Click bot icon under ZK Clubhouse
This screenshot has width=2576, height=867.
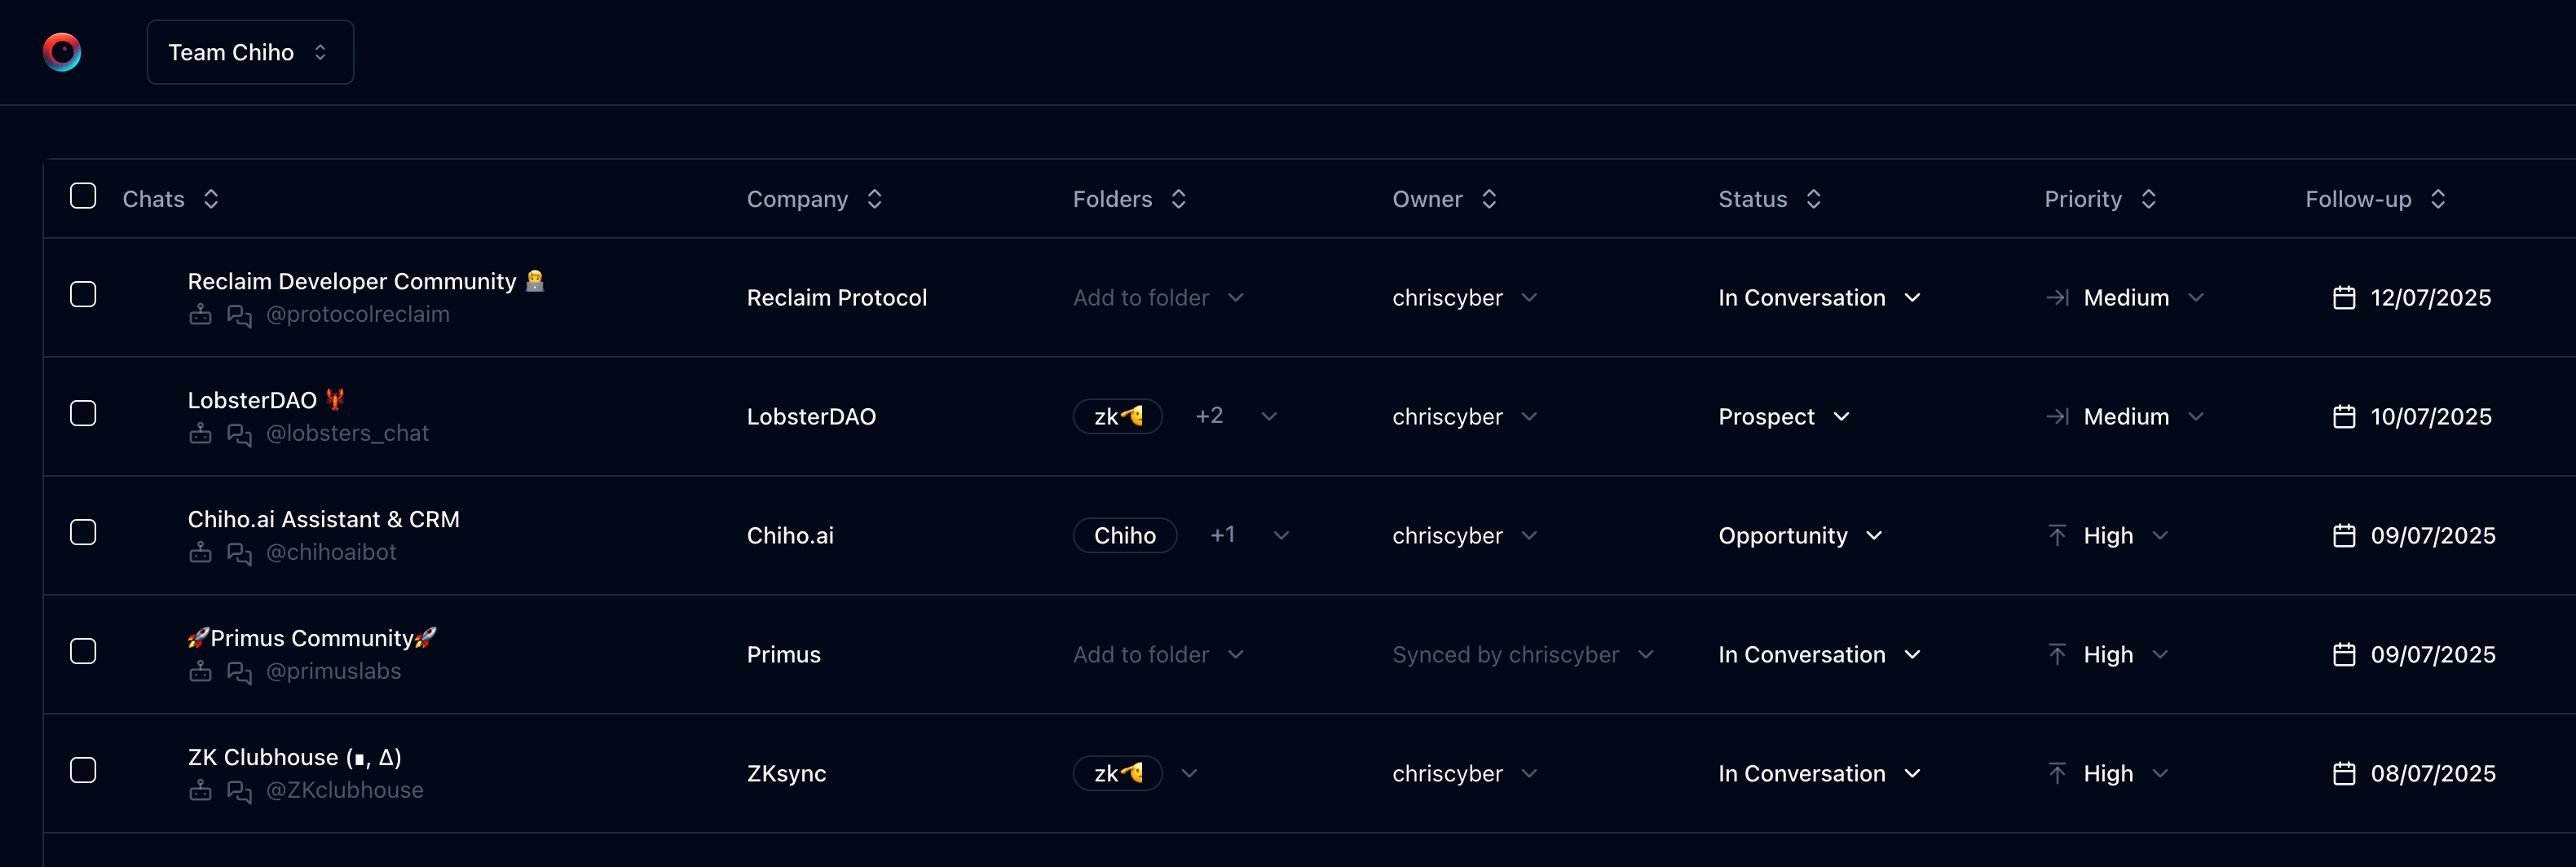200,791
